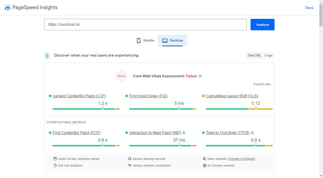Click the Analyze button
The height and width of the screenshot is (178, 323).
click(262, 24)
